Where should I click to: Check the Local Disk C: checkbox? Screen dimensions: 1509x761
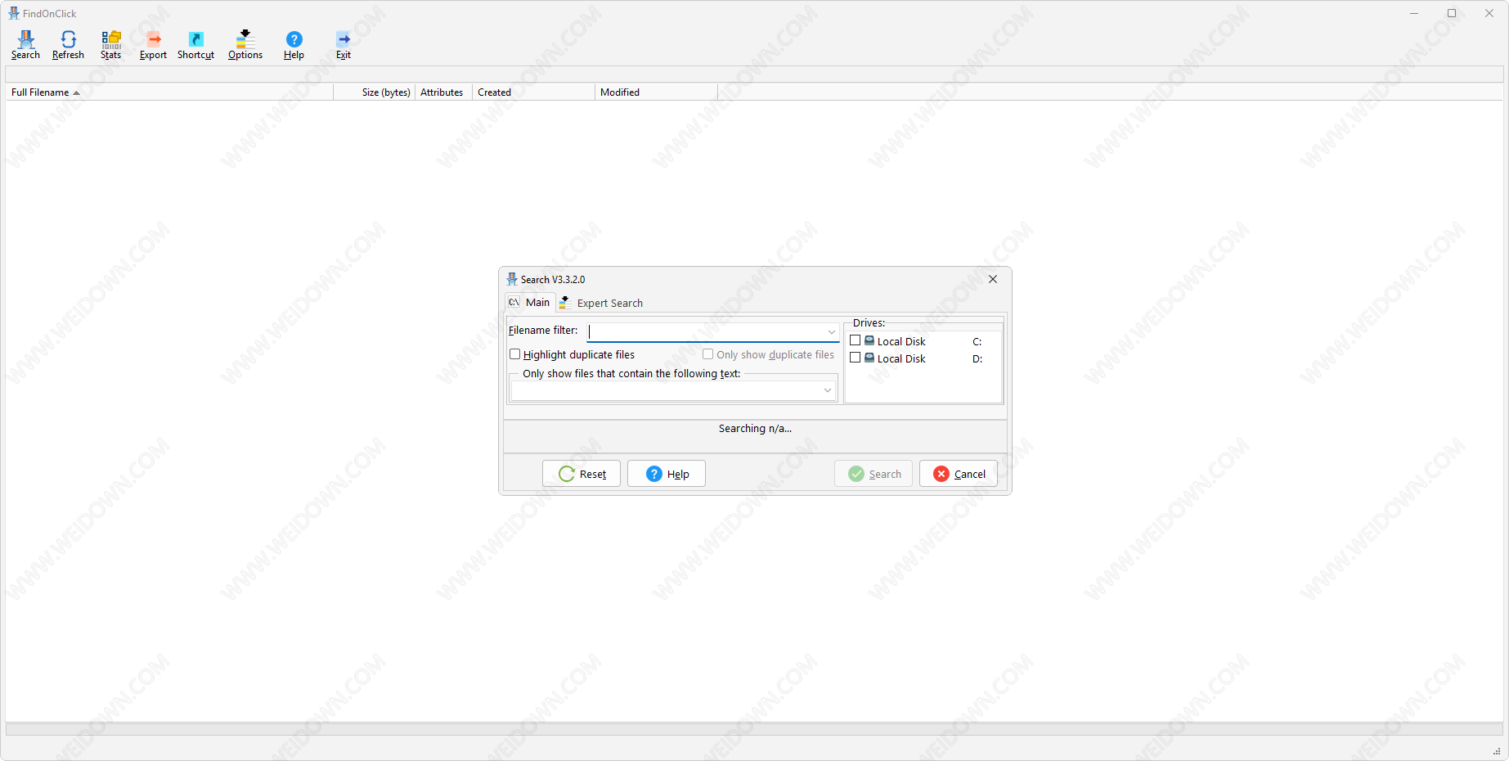tap(855, 340)
